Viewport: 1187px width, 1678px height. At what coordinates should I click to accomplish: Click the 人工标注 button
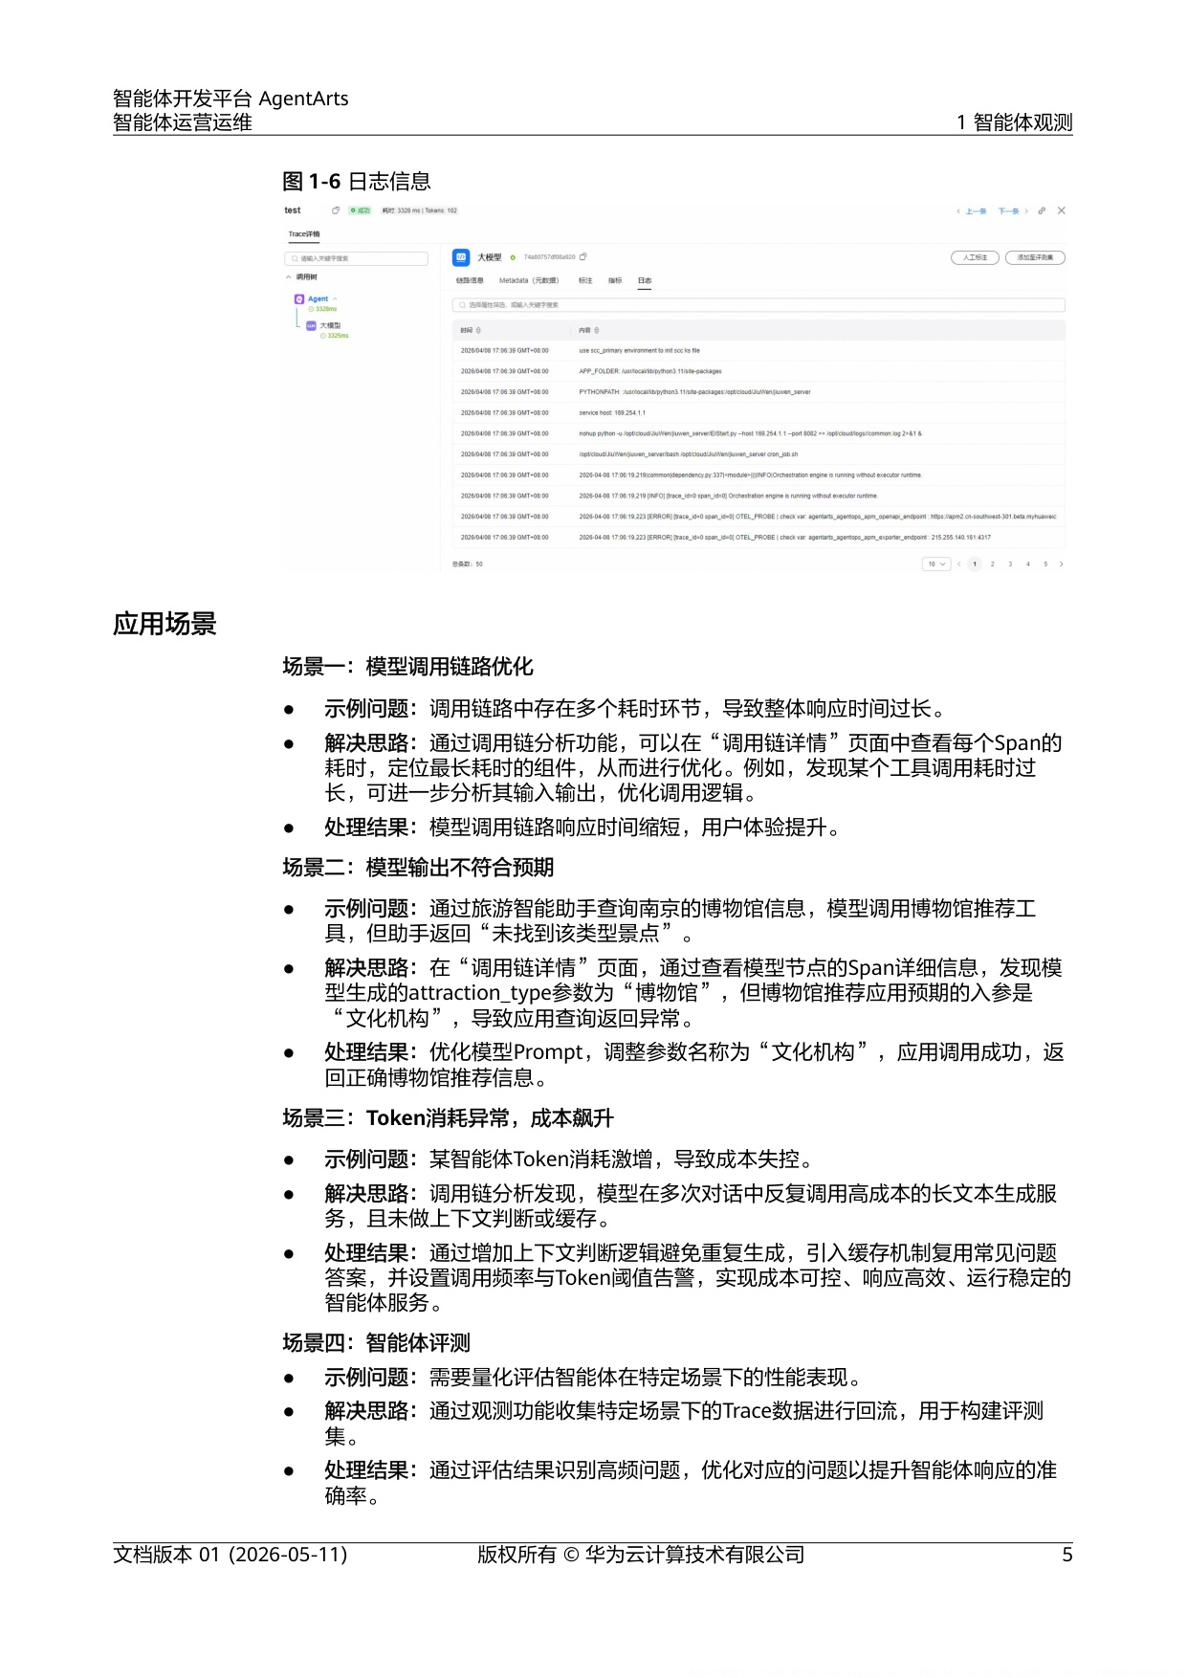pyautogui.click(x=975, y=257)
